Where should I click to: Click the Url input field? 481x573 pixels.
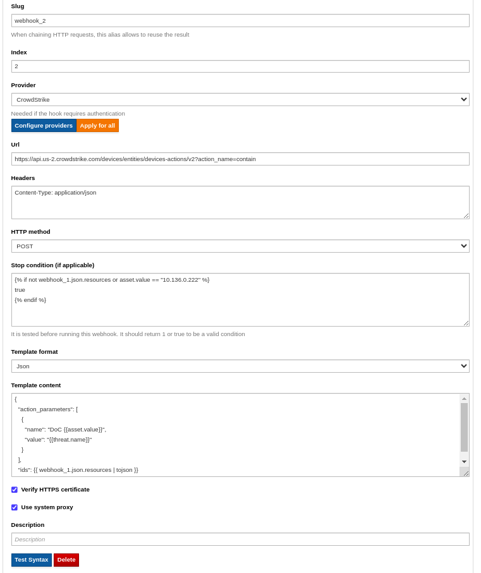(240, 159)
